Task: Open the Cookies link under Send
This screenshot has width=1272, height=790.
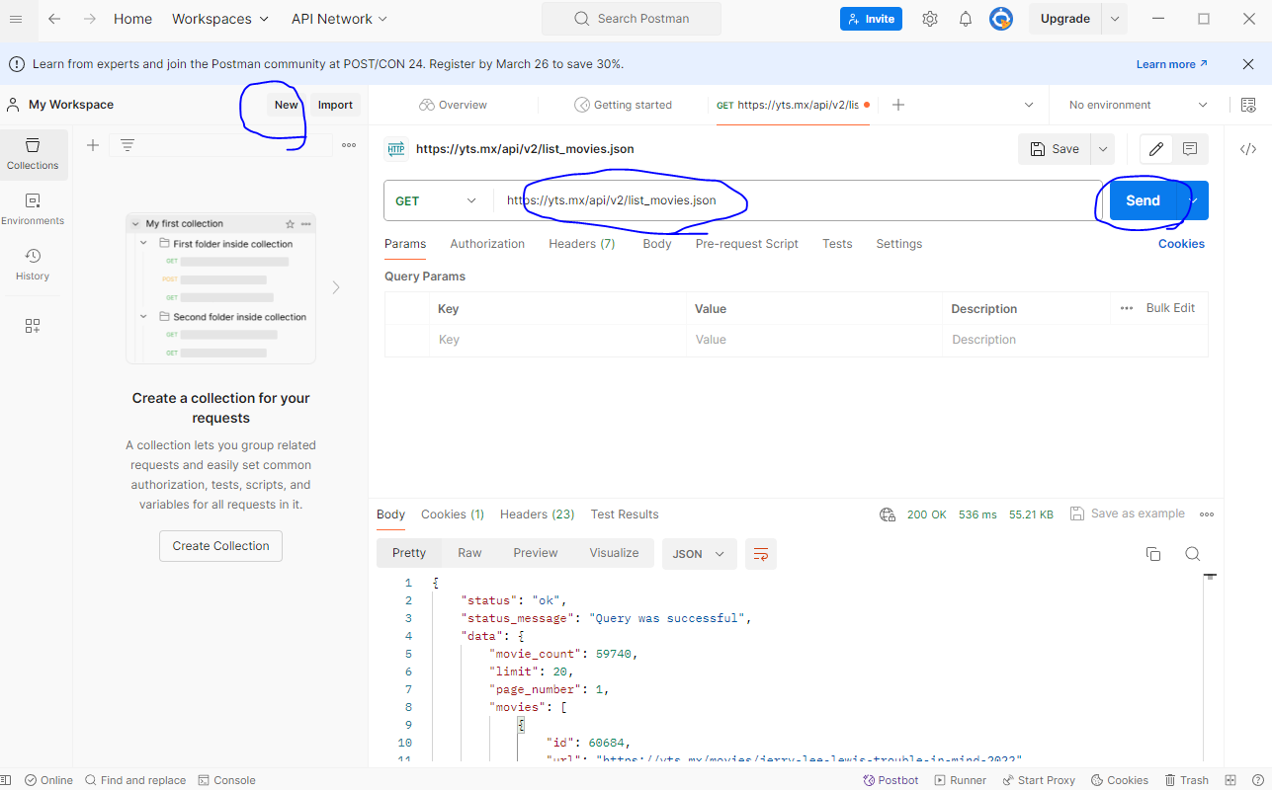Action: coord(1181,244)
